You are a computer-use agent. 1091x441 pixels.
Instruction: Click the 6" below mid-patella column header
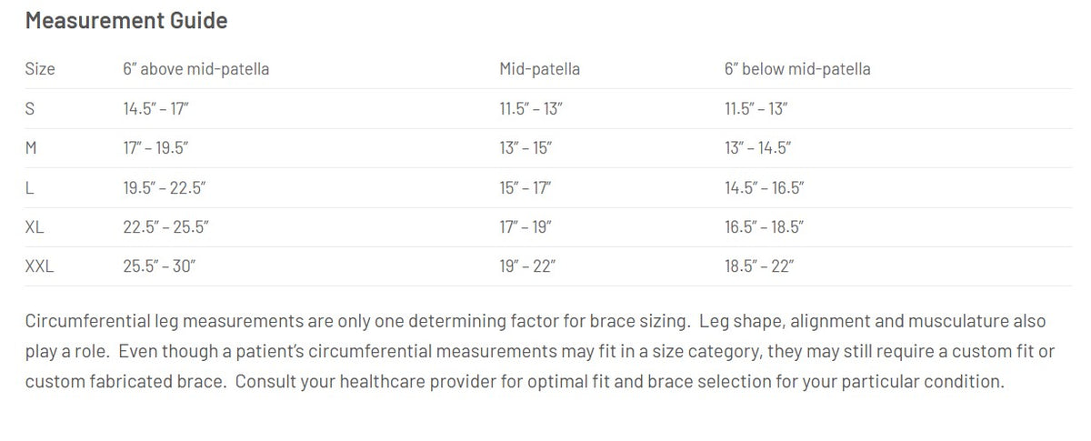coord(797,69)
